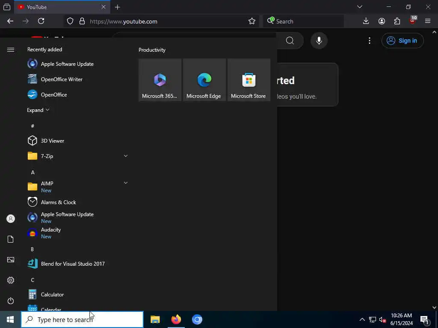The width and height of the screenshot is (438, 328).
Task: Open the Microsoft Store tile
Action: (249, 80)
